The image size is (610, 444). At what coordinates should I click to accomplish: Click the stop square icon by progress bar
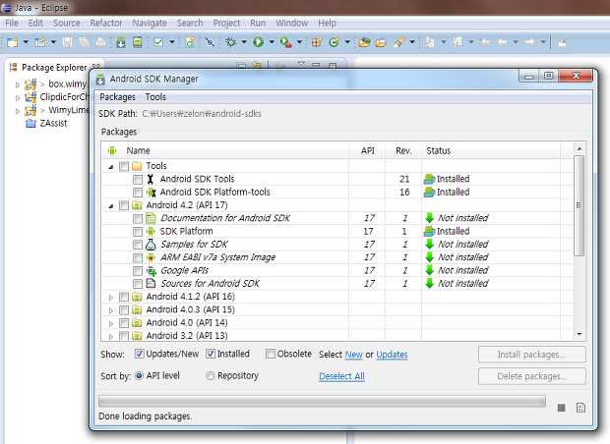(561, 408)
